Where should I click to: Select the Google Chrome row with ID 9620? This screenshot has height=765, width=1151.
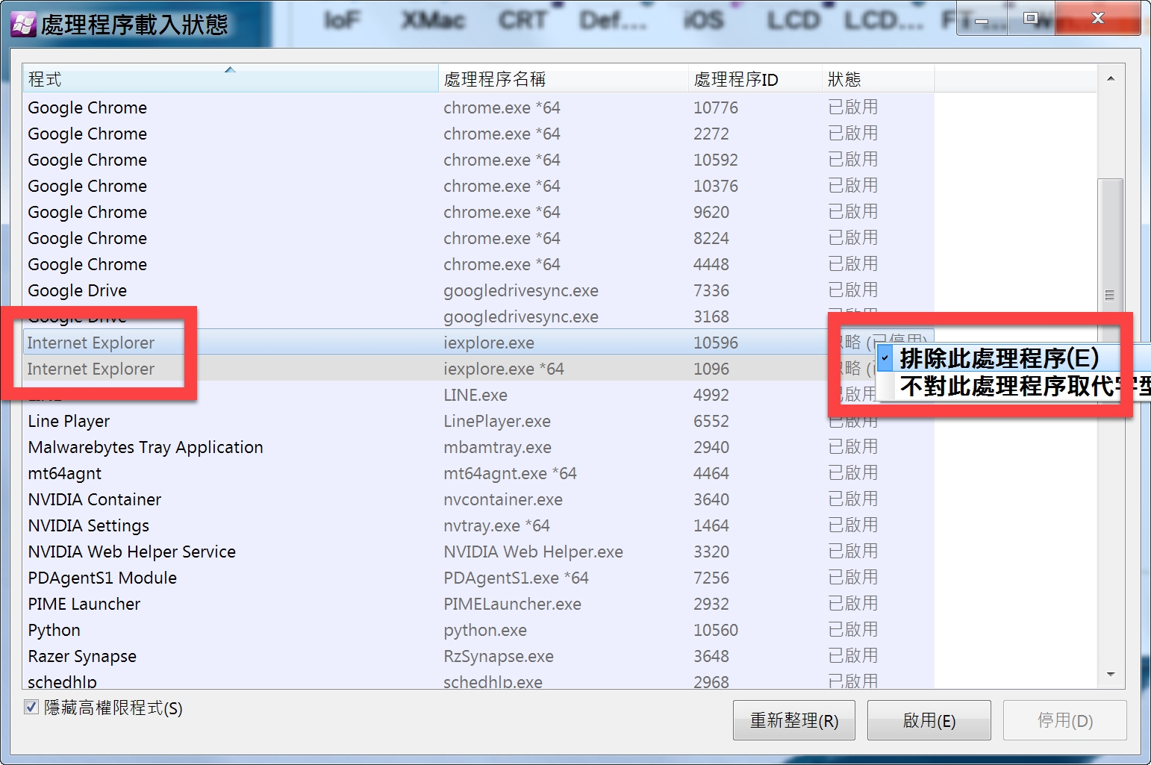coord(478,212)
